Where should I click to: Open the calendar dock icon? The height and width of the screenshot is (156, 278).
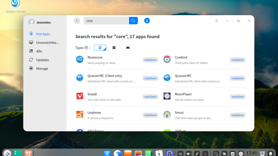coord(159,153)
